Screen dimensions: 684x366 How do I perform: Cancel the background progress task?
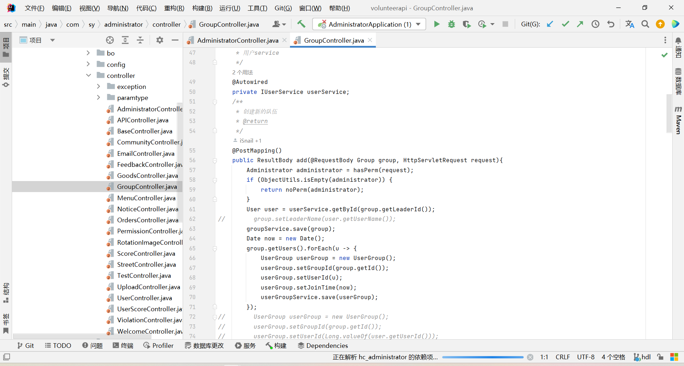click(x=530, y=357)
